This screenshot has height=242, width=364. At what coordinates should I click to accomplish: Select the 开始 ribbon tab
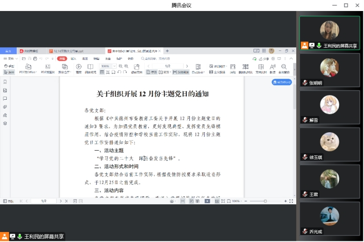coord(62,59)
